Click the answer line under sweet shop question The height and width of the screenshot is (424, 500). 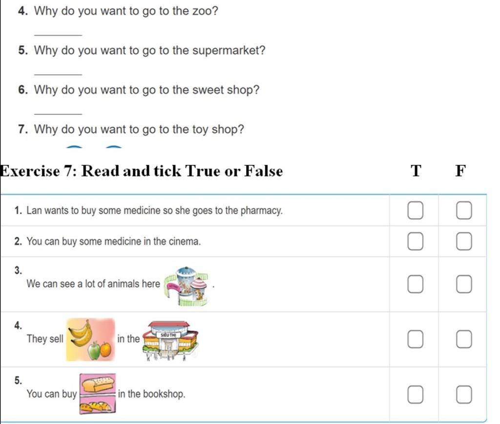[x=58, y=113]
